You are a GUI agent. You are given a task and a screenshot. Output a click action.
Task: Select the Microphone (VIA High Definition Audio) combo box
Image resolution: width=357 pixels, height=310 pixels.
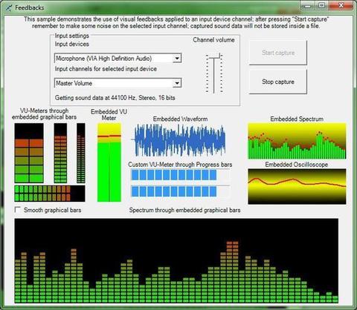(118, 59)
